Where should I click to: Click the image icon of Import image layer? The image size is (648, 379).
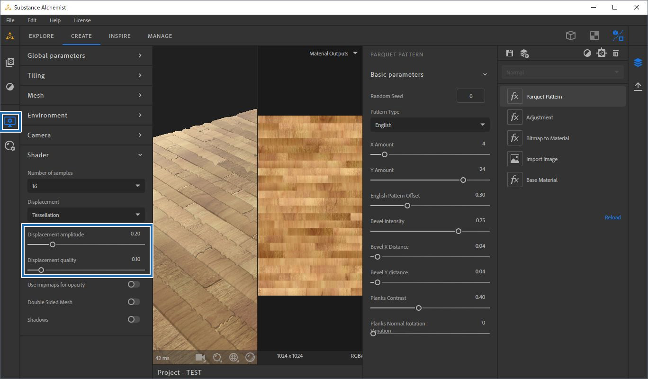514,159
